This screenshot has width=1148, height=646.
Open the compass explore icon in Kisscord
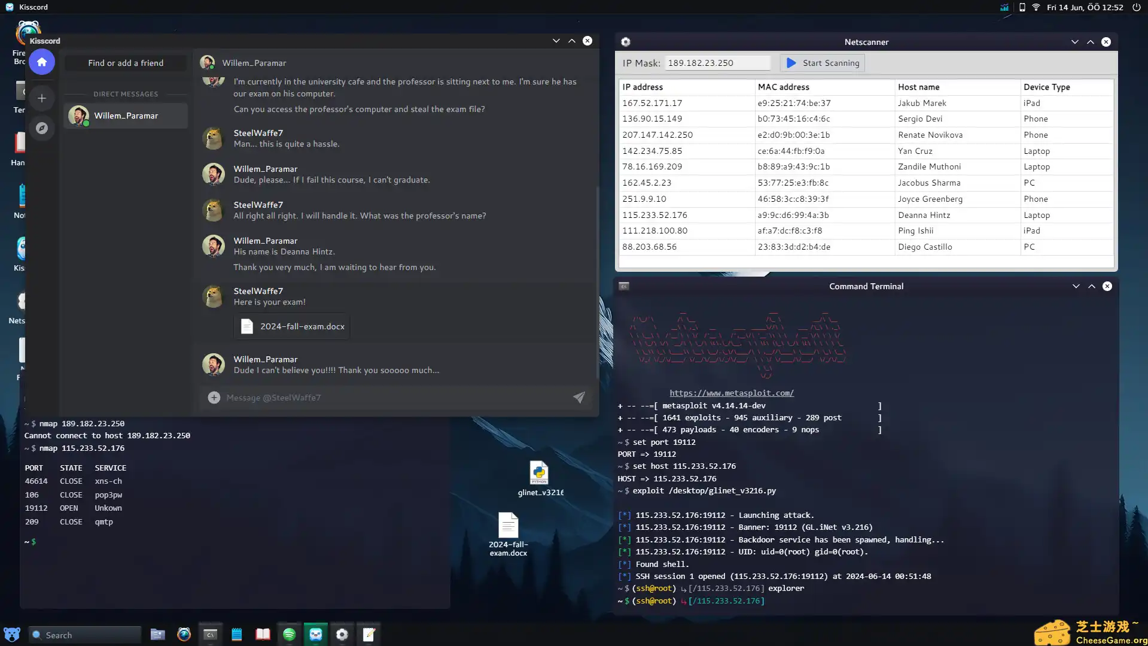42,128
